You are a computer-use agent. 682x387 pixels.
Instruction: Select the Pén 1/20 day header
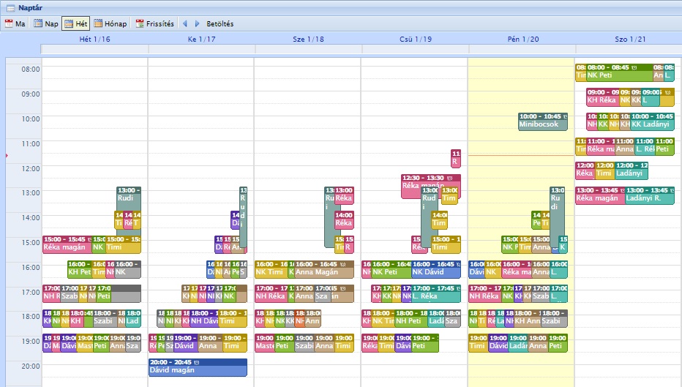pos(521,38)
